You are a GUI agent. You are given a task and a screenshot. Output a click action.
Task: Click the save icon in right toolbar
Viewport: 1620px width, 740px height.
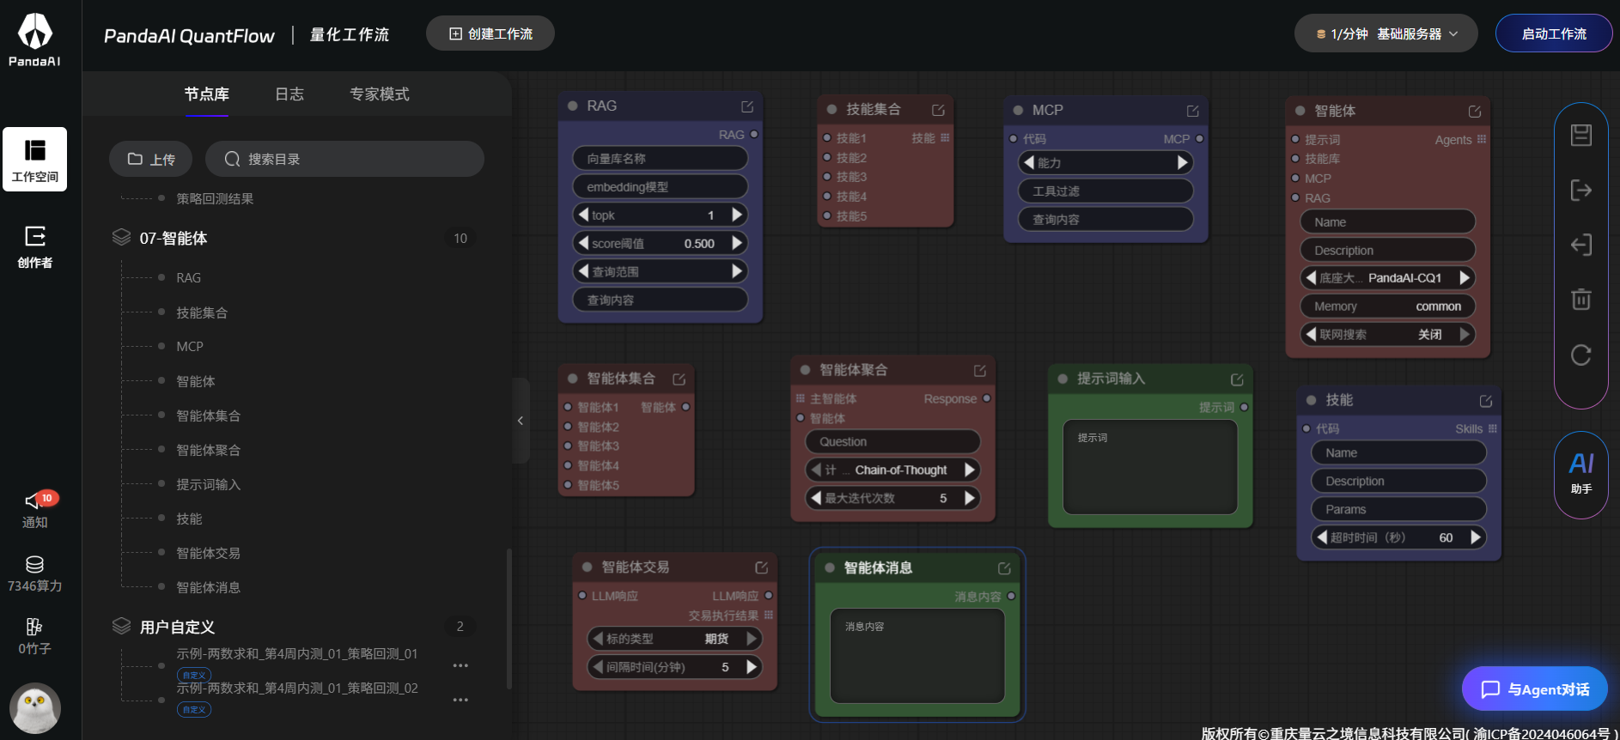click(1580, 136)
